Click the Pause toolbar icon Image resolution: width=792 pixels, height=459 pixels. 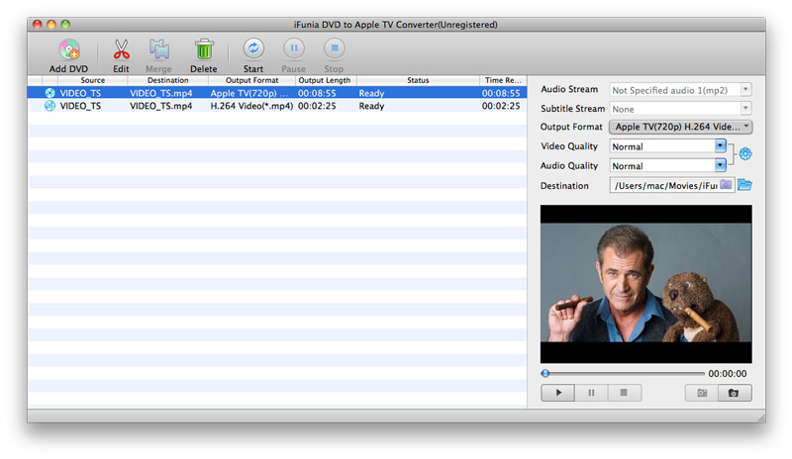point(293,48)
